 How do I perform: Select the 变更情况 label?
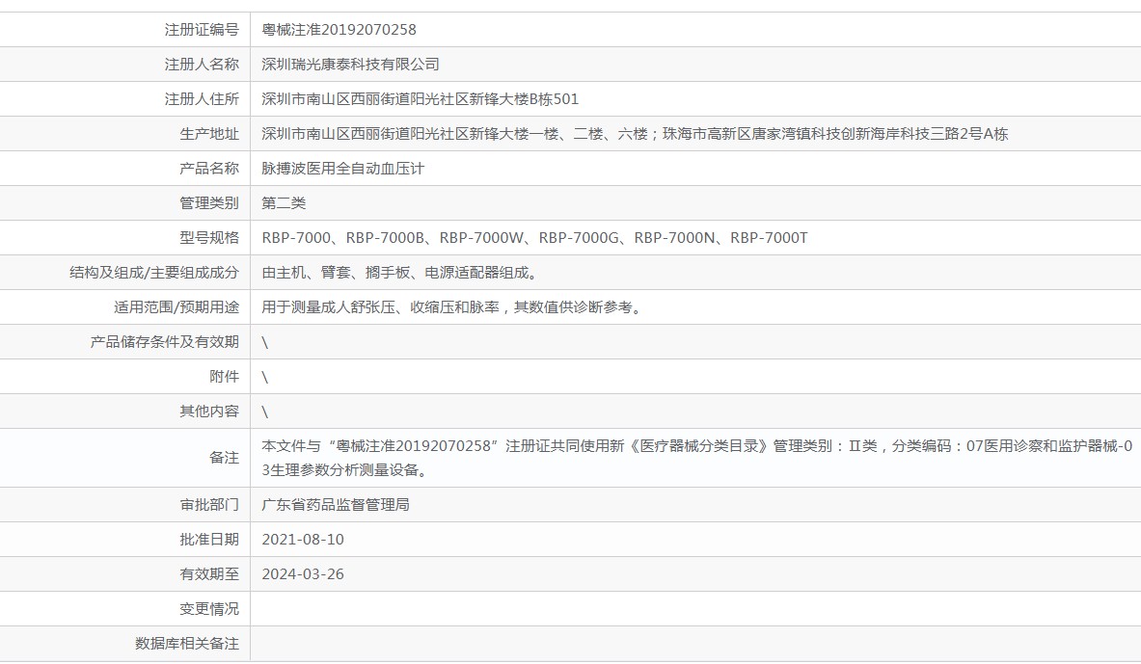click(209, 609)
